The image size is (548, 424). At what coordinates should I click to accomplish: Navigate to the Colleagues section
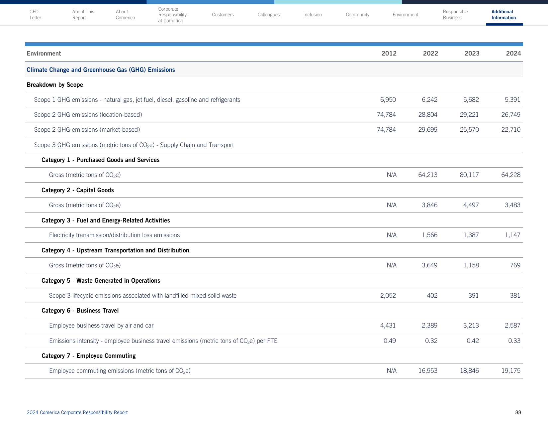[269, 15]
